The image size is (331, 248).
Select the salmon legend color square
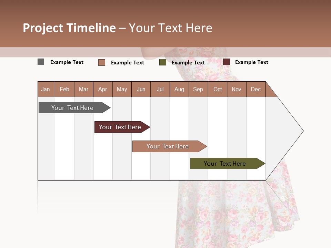pyautogui.click(x=101, y=62)
